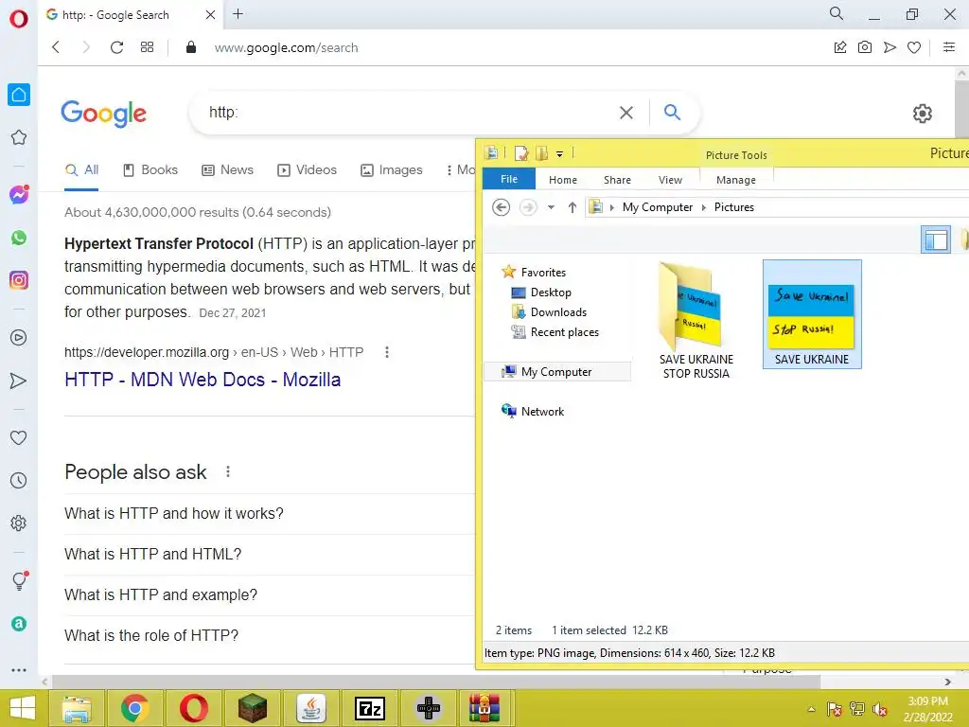969x727 pixels.
Task: Open History clock icon in sidebar
Action: [x=19, y=480]
